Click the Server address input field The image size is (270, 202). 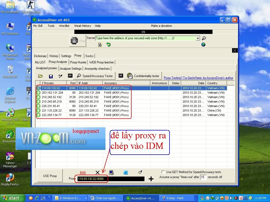tap(146, 38)
